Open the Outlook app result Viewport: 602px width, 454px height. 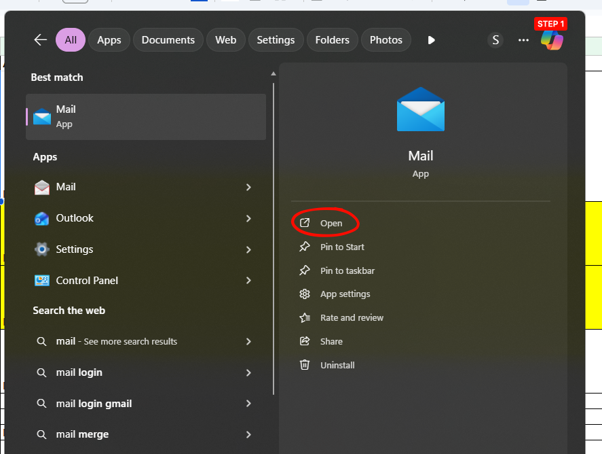click(75, 218)
